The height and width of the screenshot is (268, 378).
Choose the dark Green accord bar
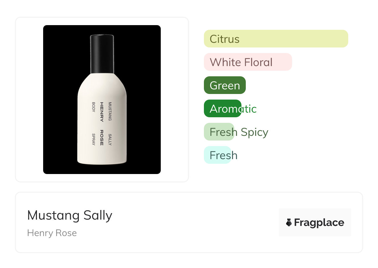tap(225, 85)
